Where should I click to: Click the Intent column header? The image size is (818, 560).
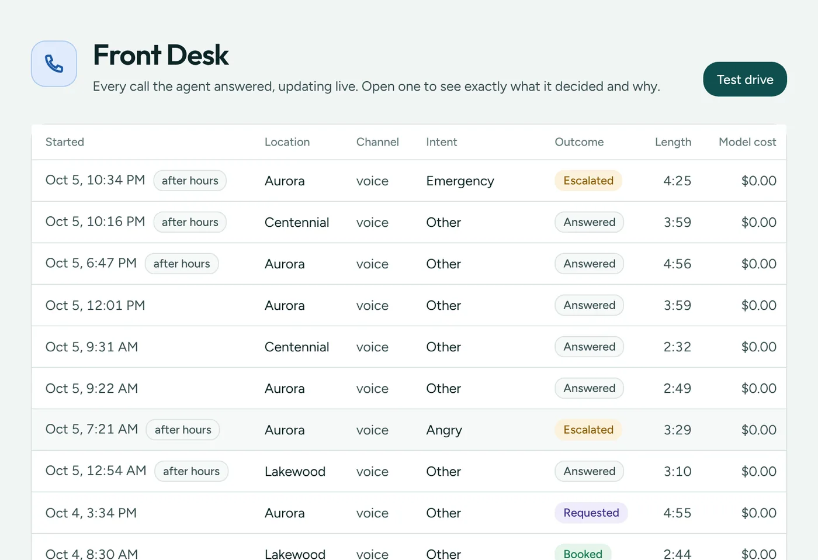442,142
